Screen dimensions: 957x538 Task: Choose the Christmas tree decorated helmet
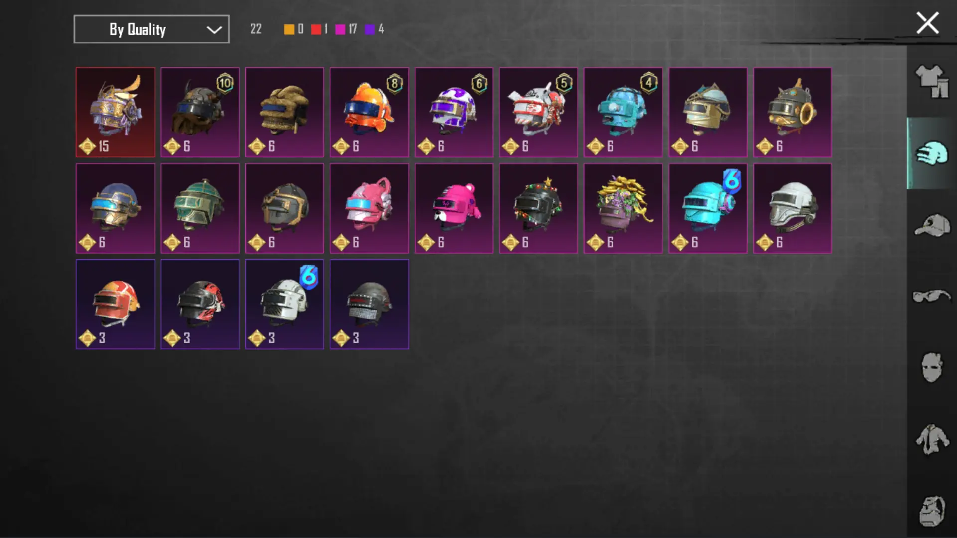click(539, 208)
